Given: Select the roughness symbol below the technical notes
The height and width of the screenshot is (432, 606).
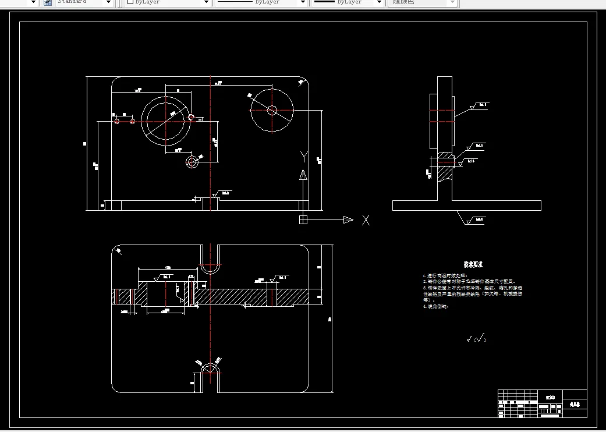Looking at the screenshot, I should [x=476, y=339].
